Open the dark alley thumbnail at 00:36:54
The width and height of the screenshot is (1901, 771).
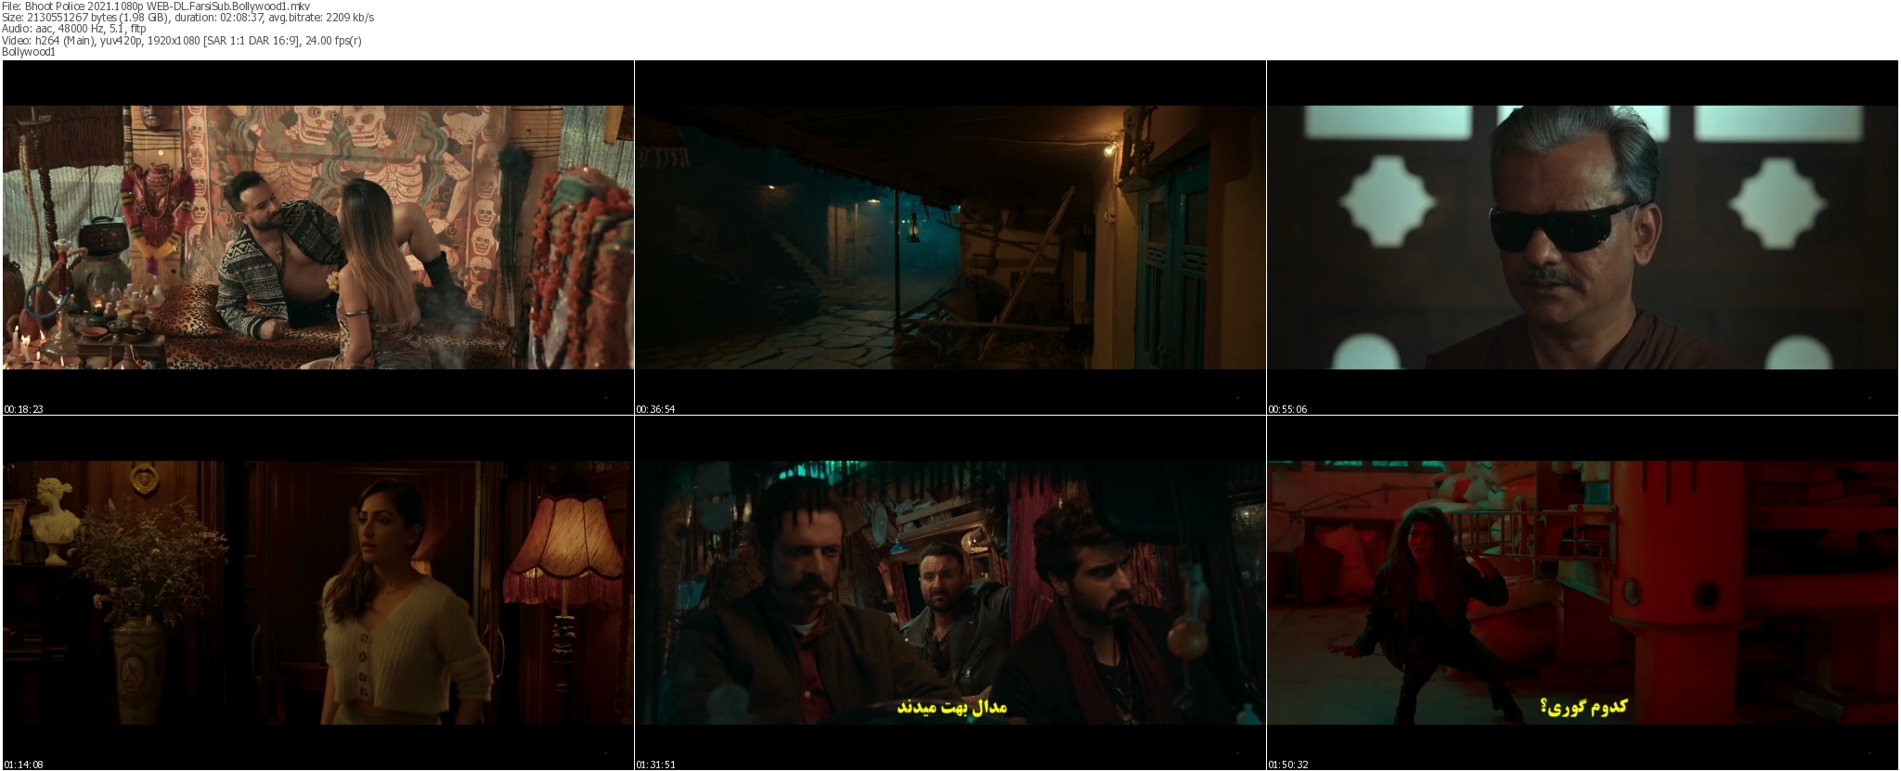(950, 238)
